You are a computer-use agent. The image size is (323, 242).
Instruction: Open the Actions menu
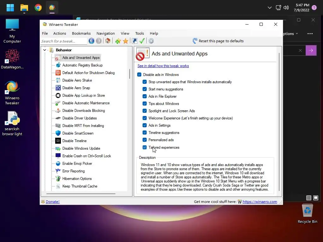coord(60,33)
